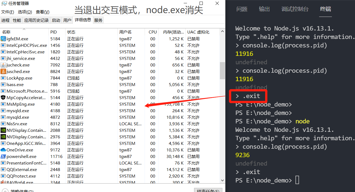Click the Task Manager title bar icon
Viewport: 355px width, 192px height.
coord(4,4)
